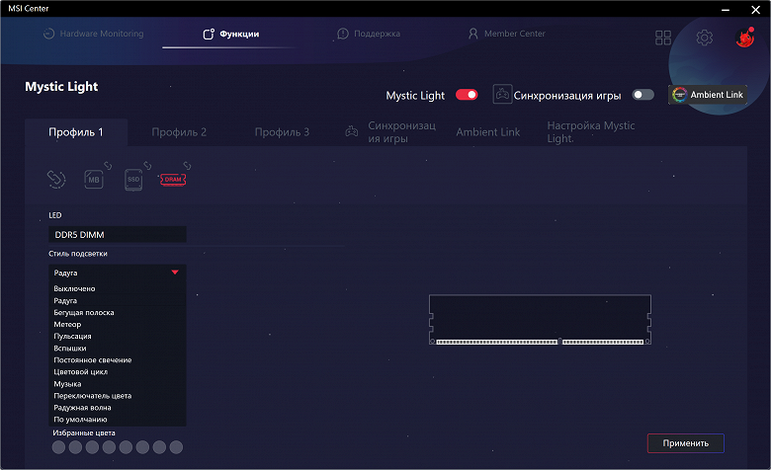Toggle the link icon above DRAM
The height and width of the screenshot is (470, 771).
click(x=187, y=166)
